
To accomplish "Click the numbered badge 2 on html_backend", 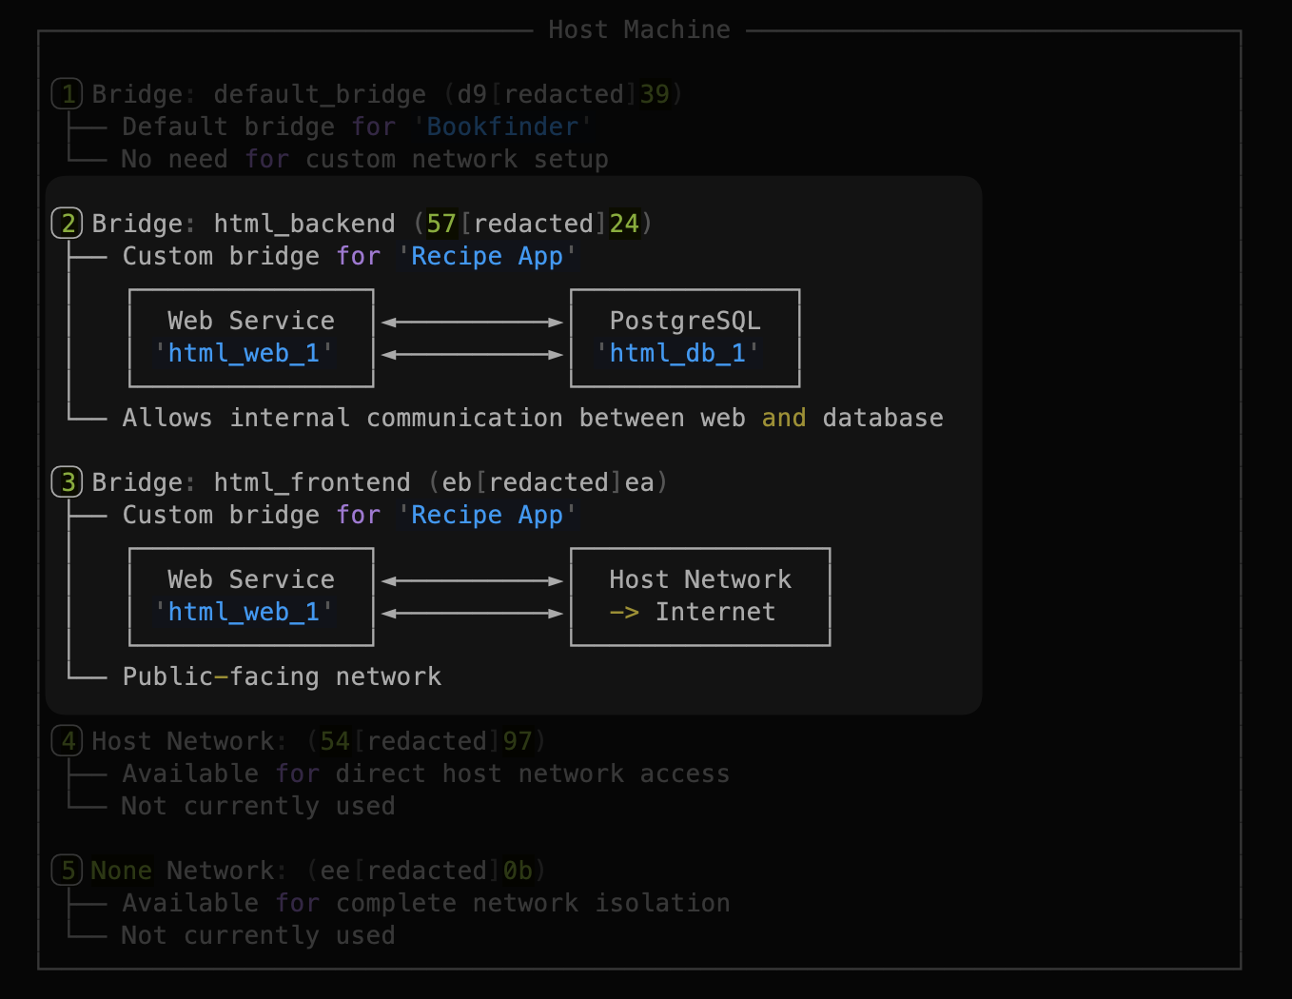I will (67, 223).
